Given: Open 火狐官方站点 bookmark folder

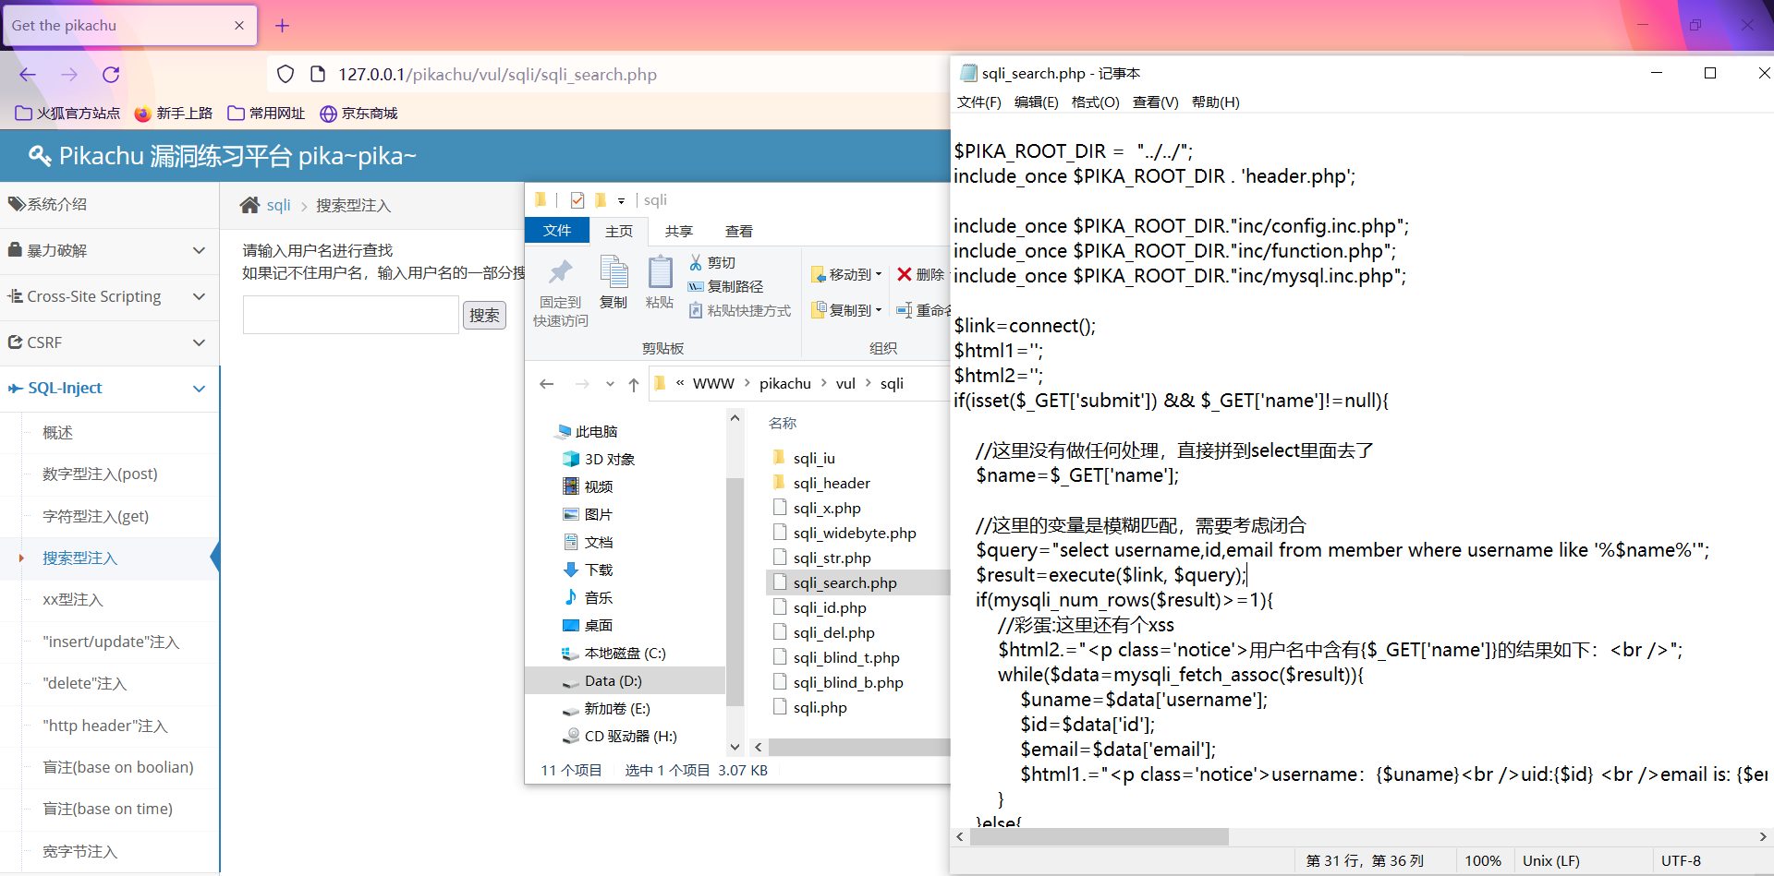Looking at the screenshot, I should point(68,113).
